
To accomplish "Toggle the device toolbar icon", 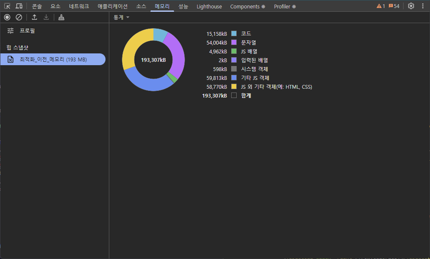I will (x=19, y=6).
